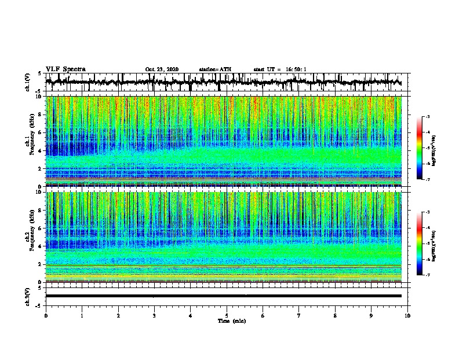Click the ch.2 frequency "6" tick label
459x354 pixels.
[40, 228]
